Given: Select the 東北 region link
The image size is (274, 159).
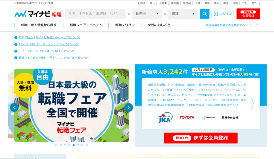Looking at the screenshot, I should coord(152,3).
